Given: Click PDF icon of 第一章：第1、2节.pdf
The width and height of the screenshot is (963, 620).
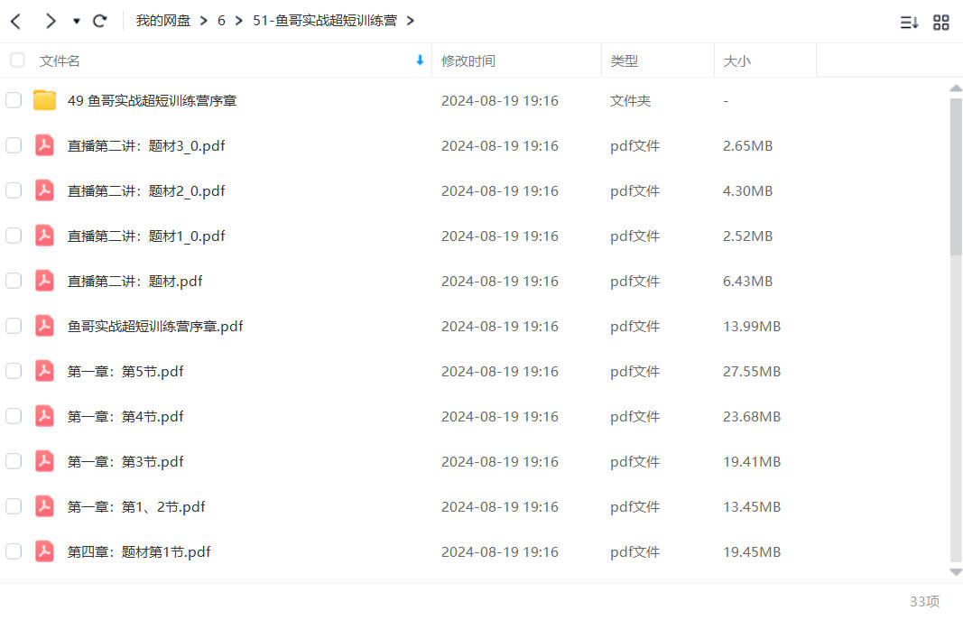Looking at the screenshot, I should 44,506.
